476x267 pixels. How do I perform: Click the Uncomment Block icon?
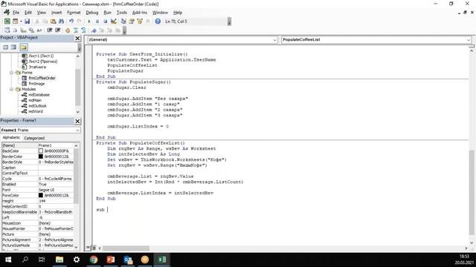(83, 30)
